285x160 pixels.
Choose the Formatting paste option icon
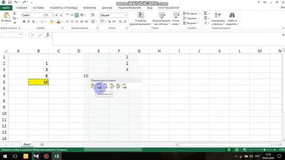click(x=118, y=86)
